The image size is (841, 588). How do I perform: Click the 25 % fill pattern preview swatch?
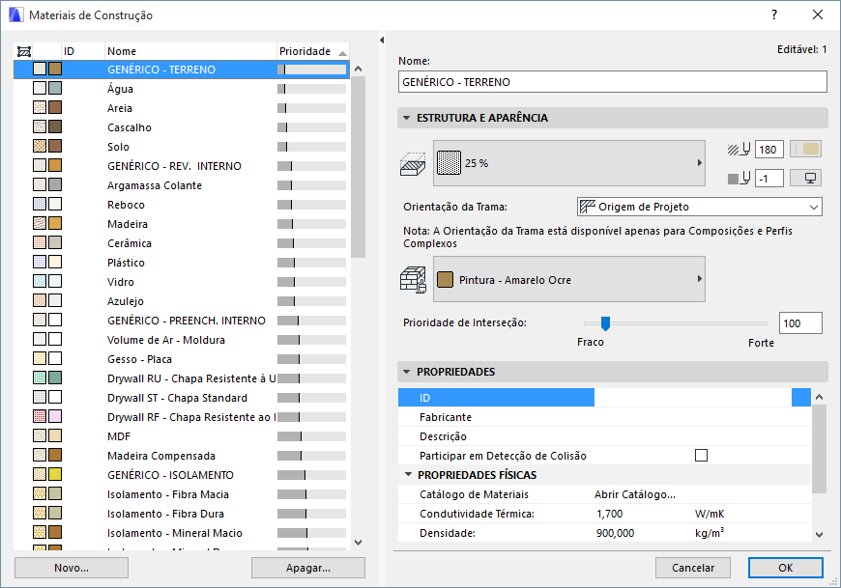coord(449,163)
